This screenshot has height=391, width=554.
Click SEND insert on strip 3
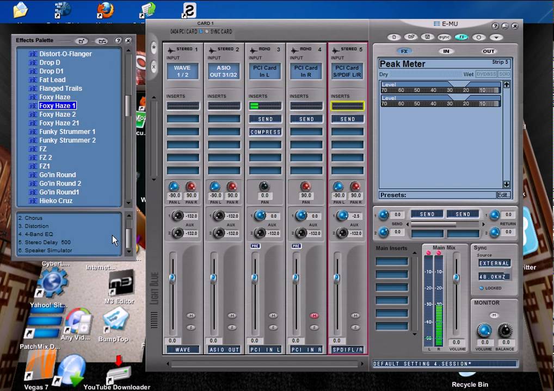tap(266, 119)
